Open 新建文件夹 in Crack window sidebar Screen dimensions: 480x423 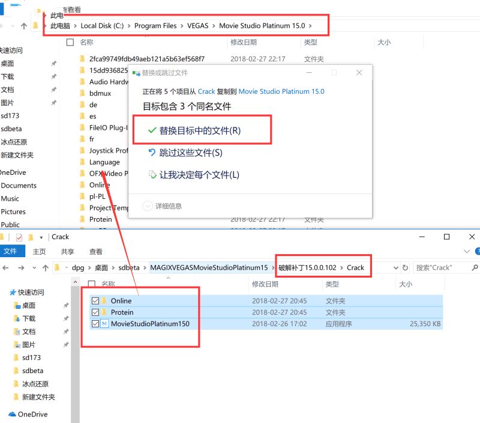35,397
